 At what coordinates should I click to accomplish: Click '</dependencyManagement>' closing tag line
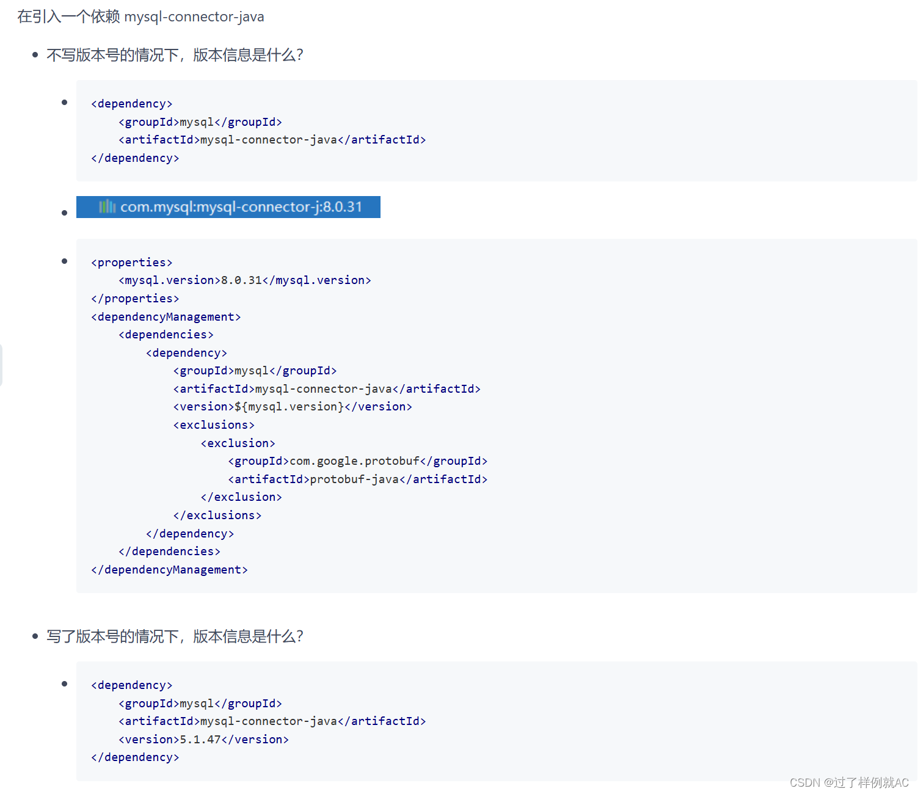[x=169, y=570]
